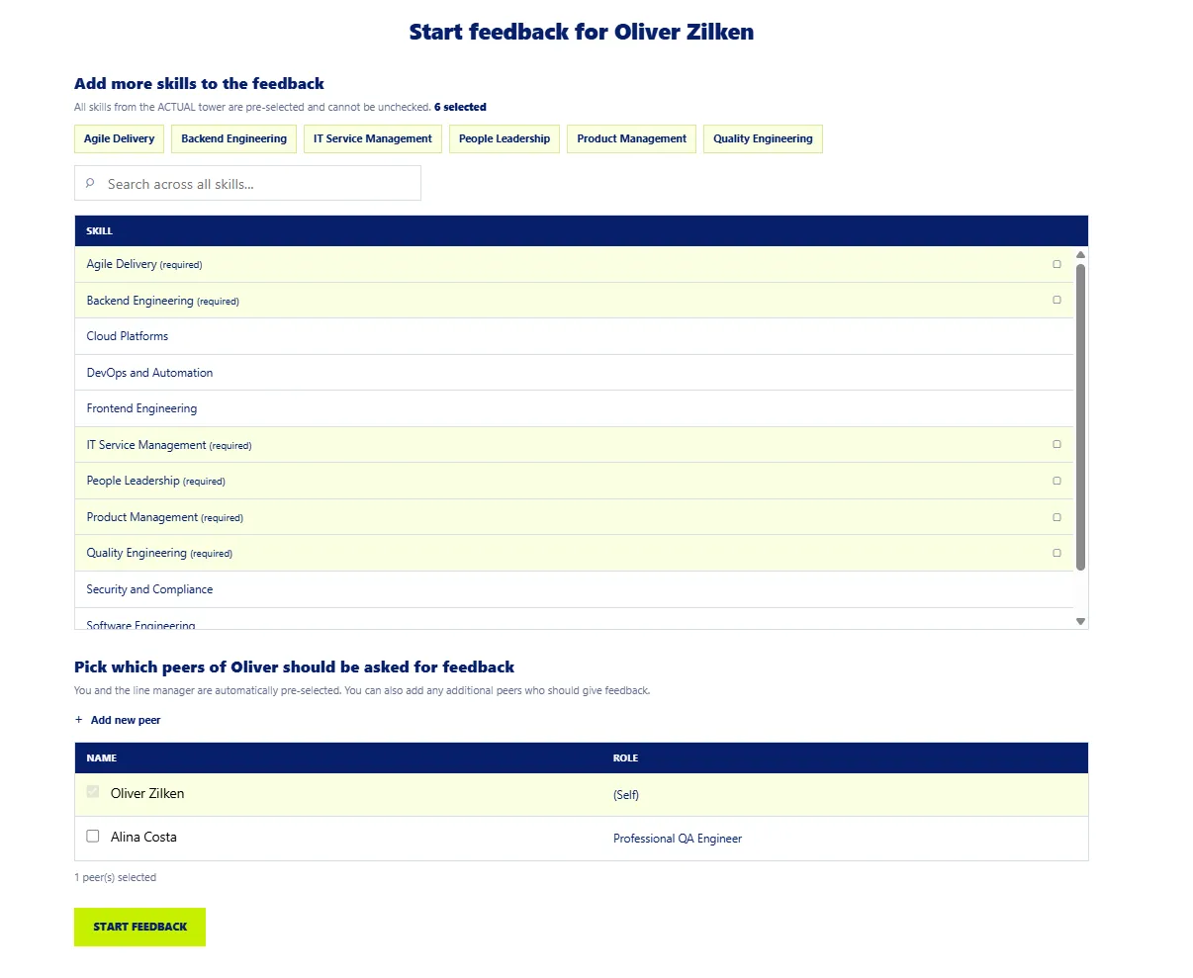Click the disabled checkbox beside Oliver Zilken

(93, 792)
